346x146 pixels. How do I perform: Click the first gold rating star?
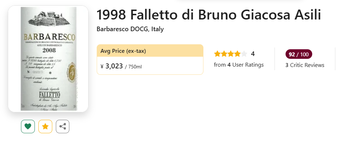(x=217, y=54)
